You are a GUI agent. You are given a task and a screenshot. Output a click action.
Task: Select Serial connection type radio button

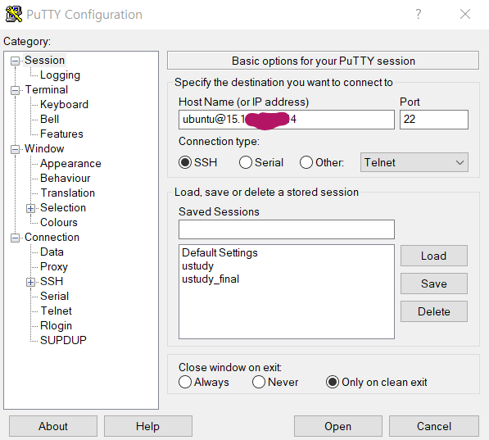pyautogui.click(x=246, y=162)
